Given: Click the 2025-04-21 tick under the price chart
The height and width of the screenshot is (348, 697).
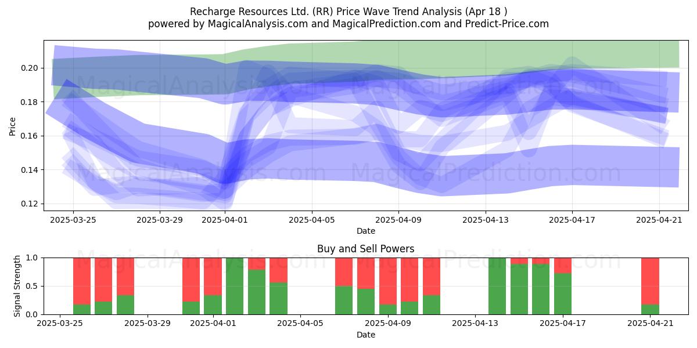Looking at the screenshot, I should point(659,220).
